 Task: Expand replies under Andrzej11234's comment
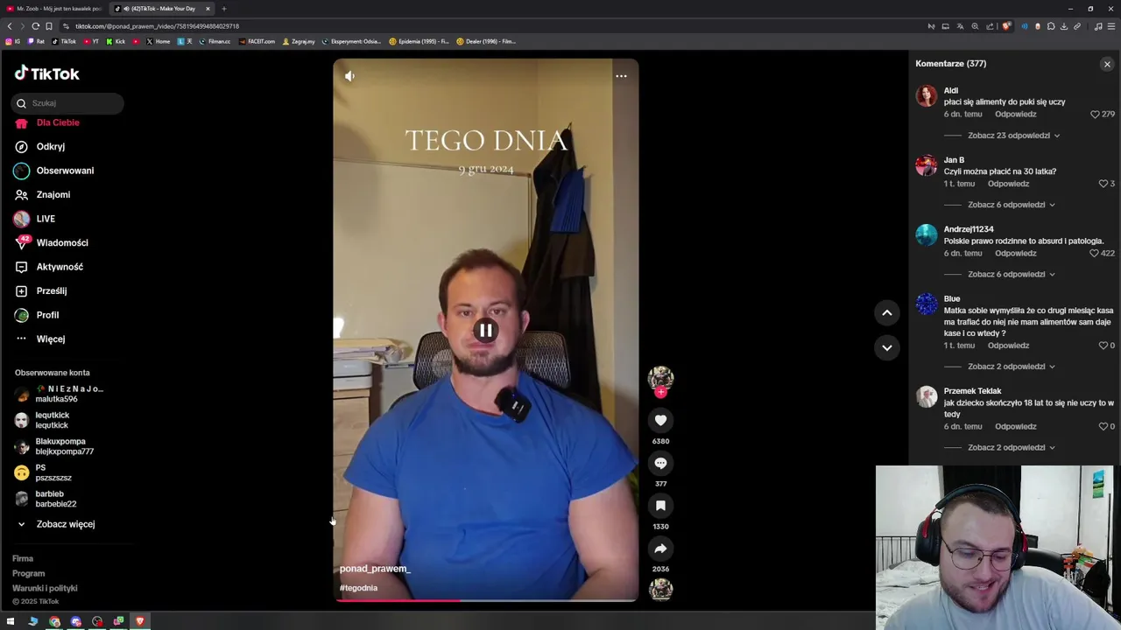[1011, 274]
